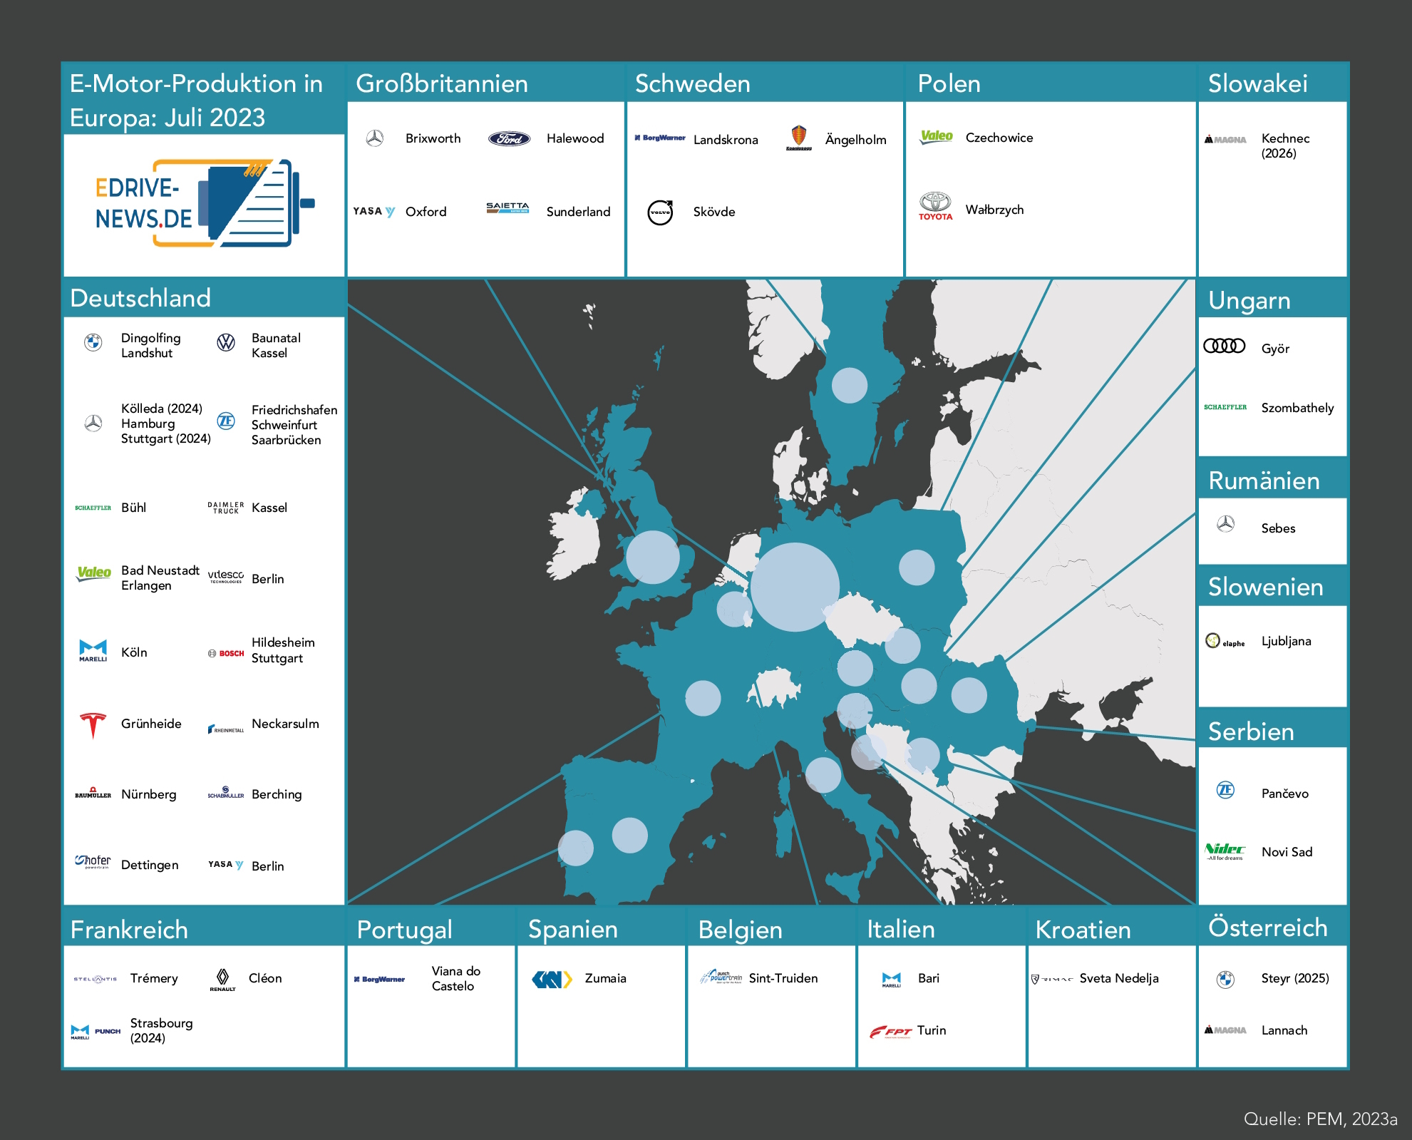Select the Polen section header
Screen dimensions: 1412x1140
[1051, 83]
